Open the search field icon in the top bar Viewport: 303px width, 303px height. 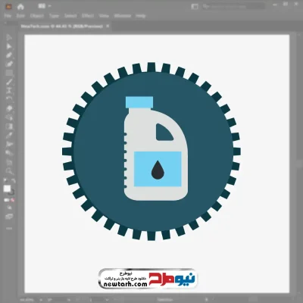point(206,7)
